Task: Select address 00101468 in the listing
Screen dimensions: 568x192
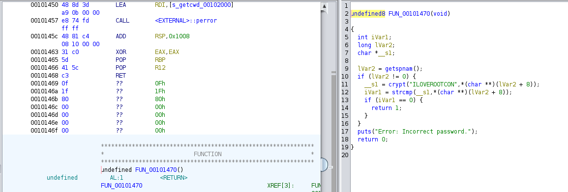Action: [x=44, y=76]
